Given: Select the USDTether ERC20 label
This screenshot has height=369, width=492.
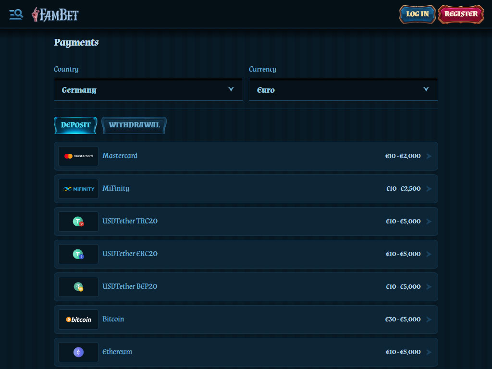Looking at the screenshot, I should pos(130,254).
